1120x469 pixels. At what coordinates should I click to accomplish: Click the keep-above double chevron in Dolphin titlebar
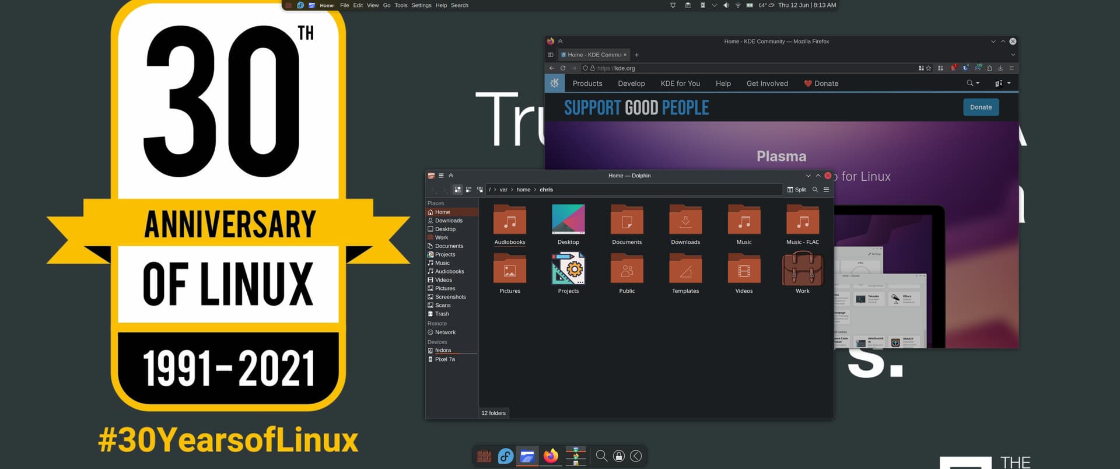451,176
